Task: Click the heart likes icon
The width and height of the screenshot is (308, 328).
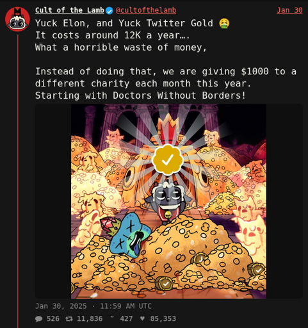Action: [142, 318]
